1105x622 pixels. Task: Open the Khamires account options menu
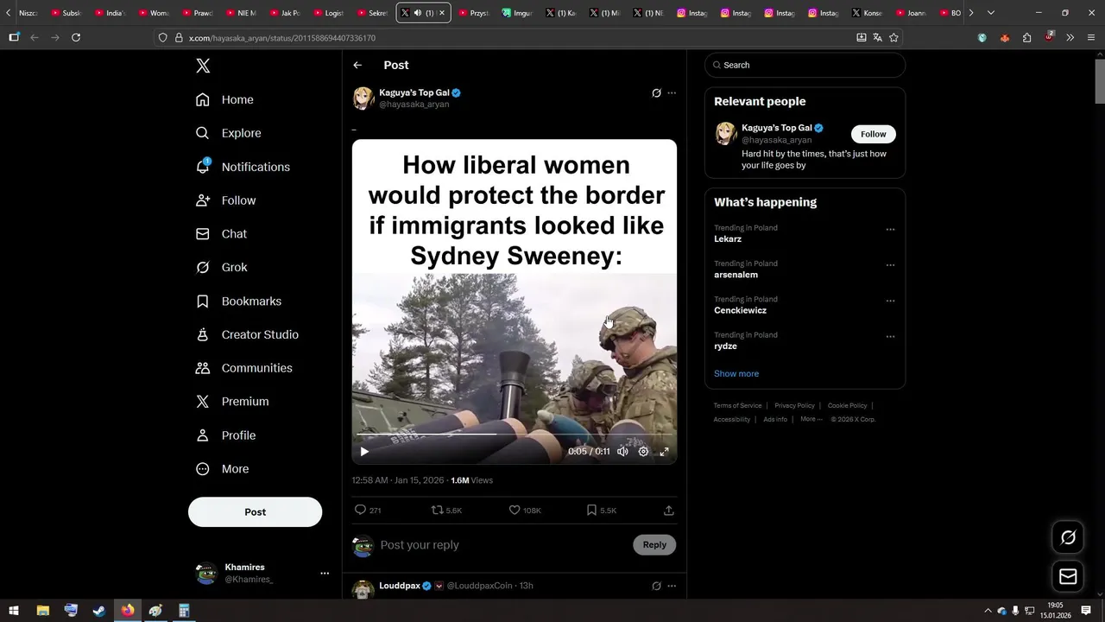[x=325, y=573]
